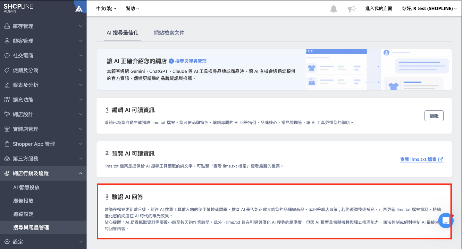Expand the 促銷及分潤 menu chevron
Viewport: 462px width, 249px height.
81,70
